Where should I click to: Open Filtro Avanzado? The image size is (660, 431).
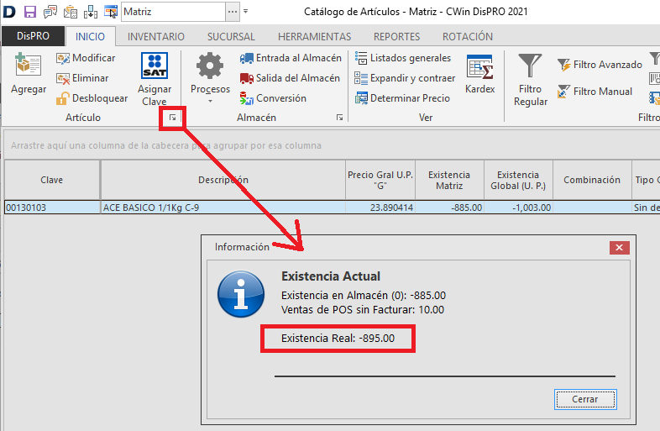[x=600, y=65]
